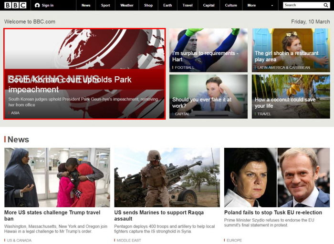
Task: Click the LATIN AMERICA & CARIBBEAN tag
Action: tap(283, 68)
